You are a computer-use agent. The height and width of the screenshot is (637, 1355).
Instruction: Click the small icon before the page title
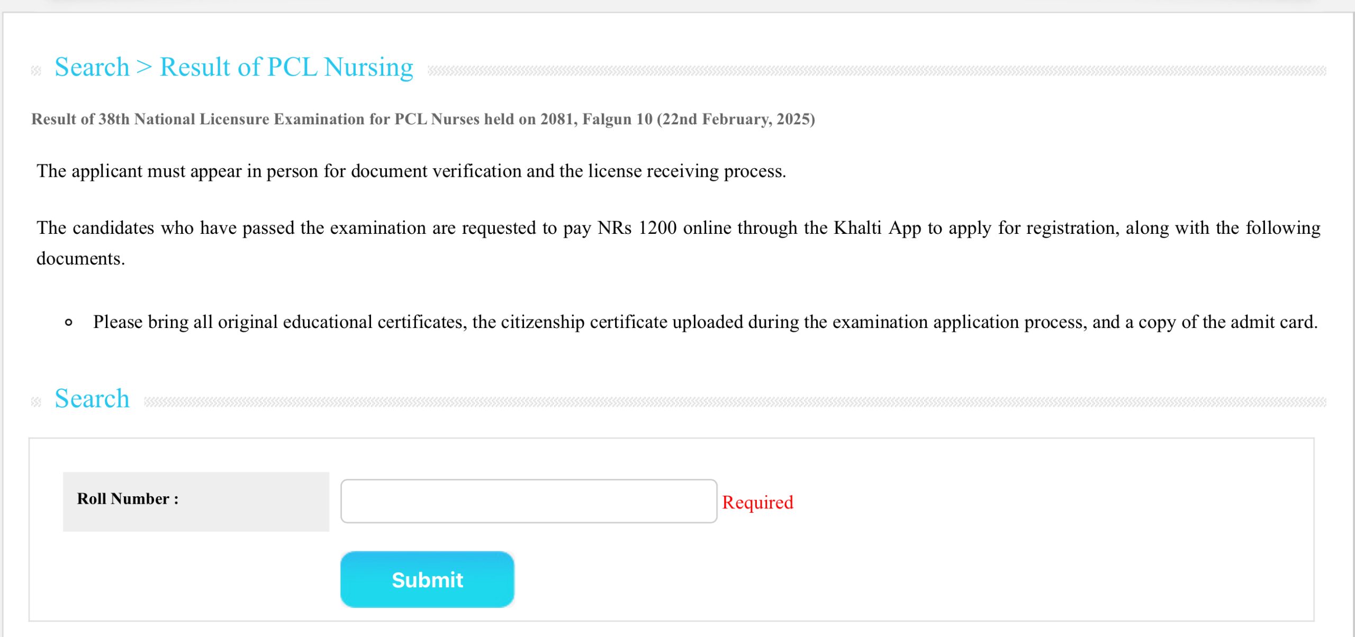[36, 70]
